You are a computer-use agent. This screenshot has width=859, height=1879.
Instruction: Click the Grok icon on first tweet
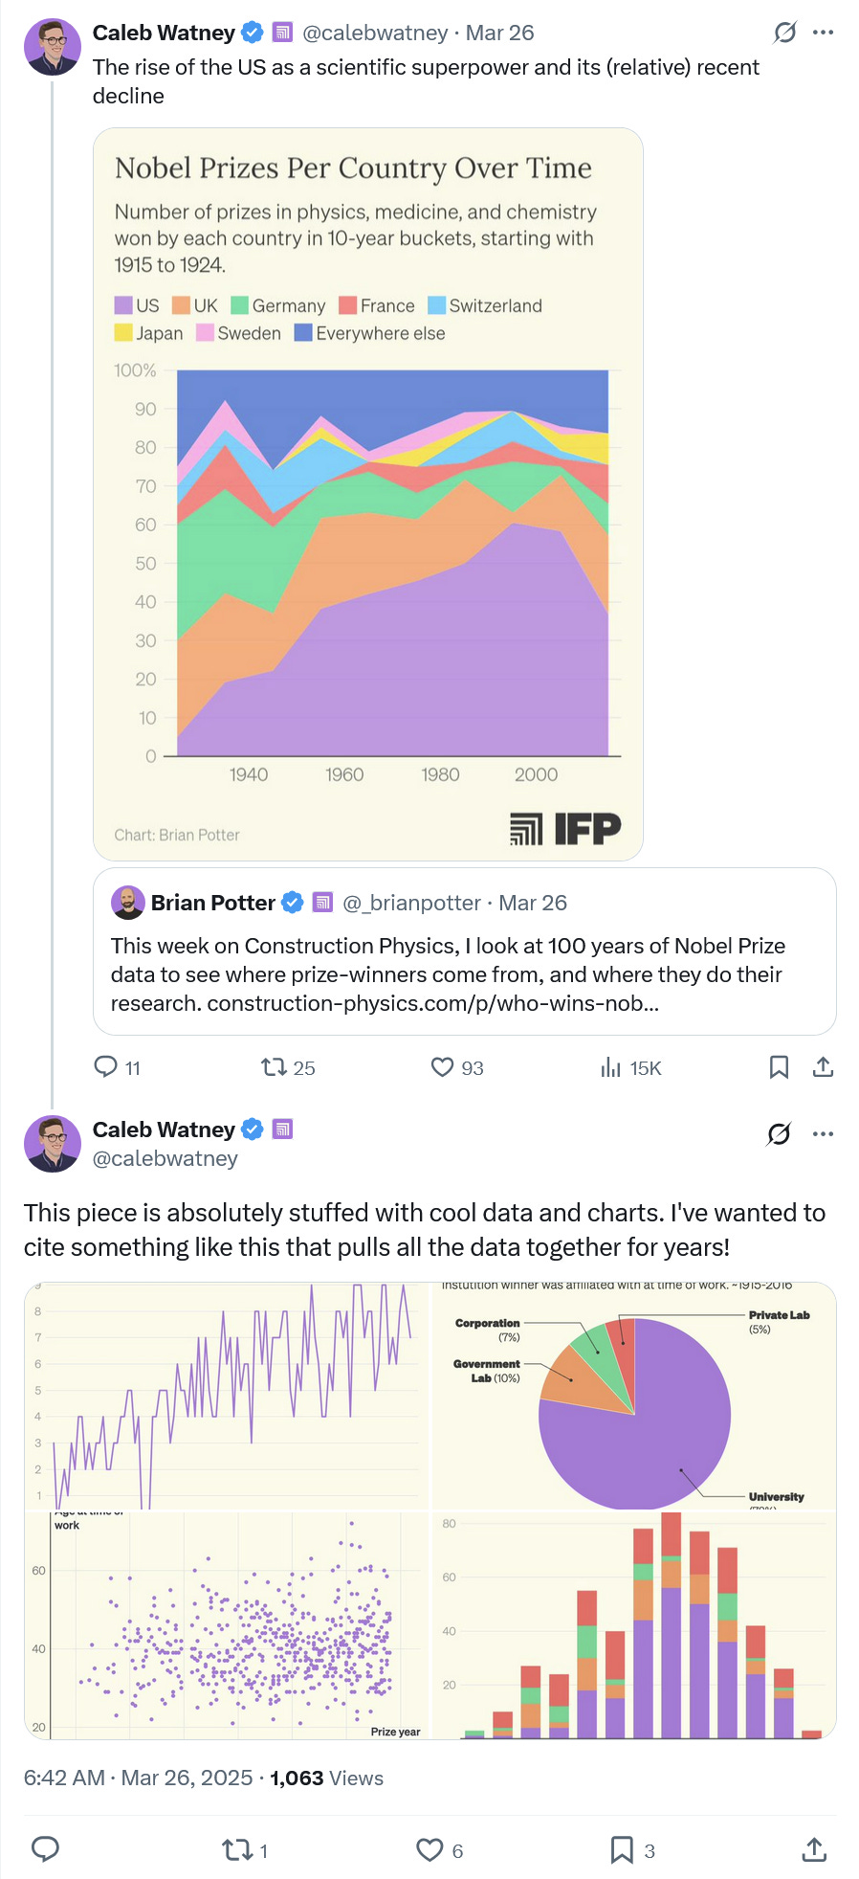(x=784, y=34)
